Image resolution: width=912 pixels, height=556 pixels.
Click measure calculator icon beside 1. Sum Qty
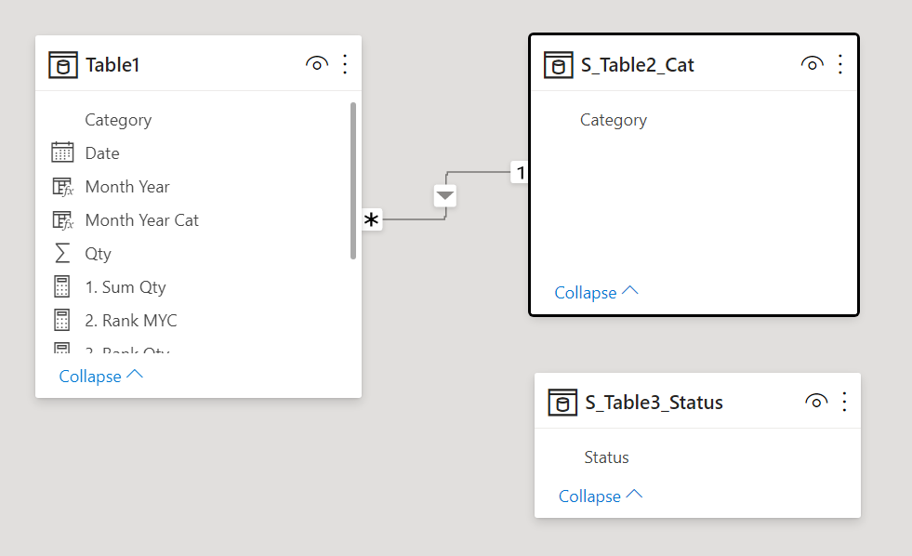point(61,286)
